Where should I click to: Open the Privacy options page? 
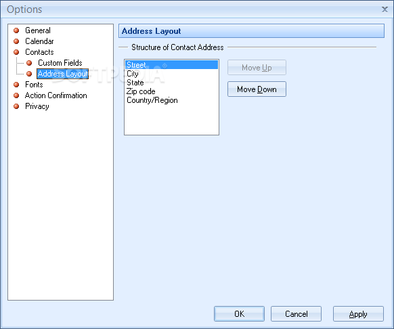click(37, 106)
